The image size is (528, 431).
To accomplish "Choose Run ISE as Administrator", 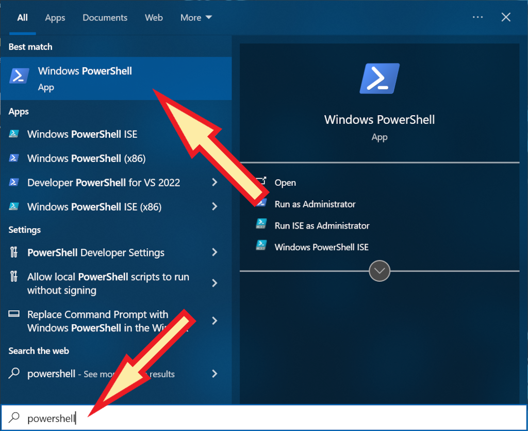I will [322, 226].
